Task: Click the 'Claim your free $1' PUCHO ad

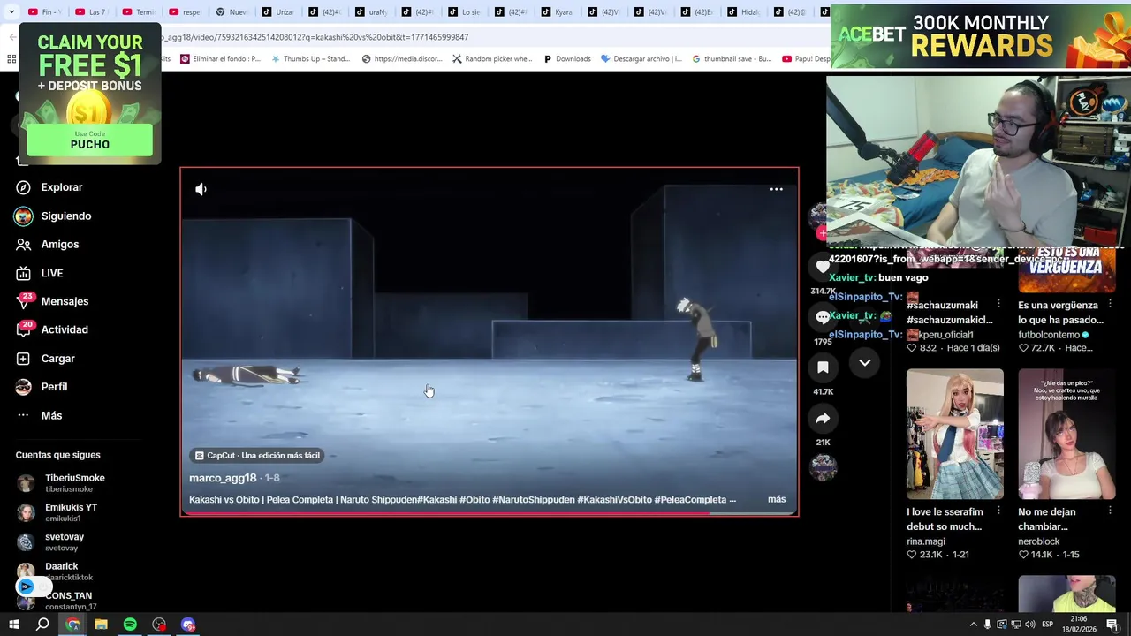Action: 89,94
